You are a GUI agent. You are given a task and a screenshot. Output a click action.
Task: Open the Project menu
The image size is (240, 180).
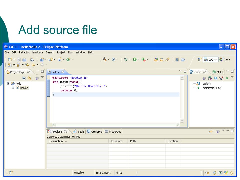pos(61,52)
